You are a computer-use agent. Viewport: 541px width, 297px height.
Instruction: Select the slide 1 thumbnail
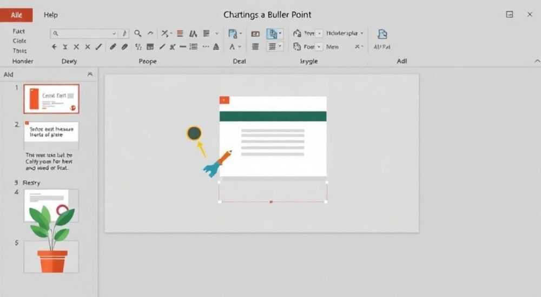(51, 99)
